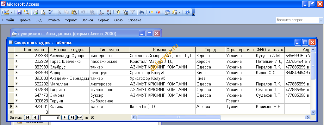Run the ABC spelling check
This screenshot has height=125, width=324.
coord(50,12)
